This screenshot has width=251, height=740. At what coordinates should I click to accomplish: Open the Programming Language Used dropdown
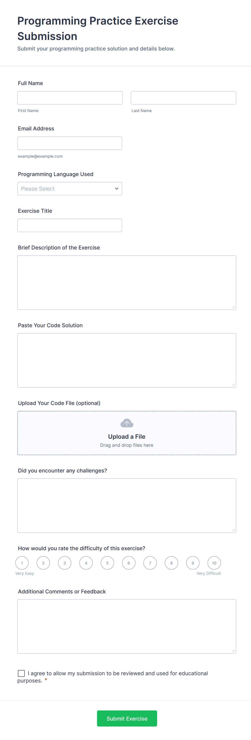(x=70, y=189)
